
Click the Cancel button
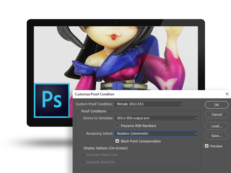click(217, 115)
